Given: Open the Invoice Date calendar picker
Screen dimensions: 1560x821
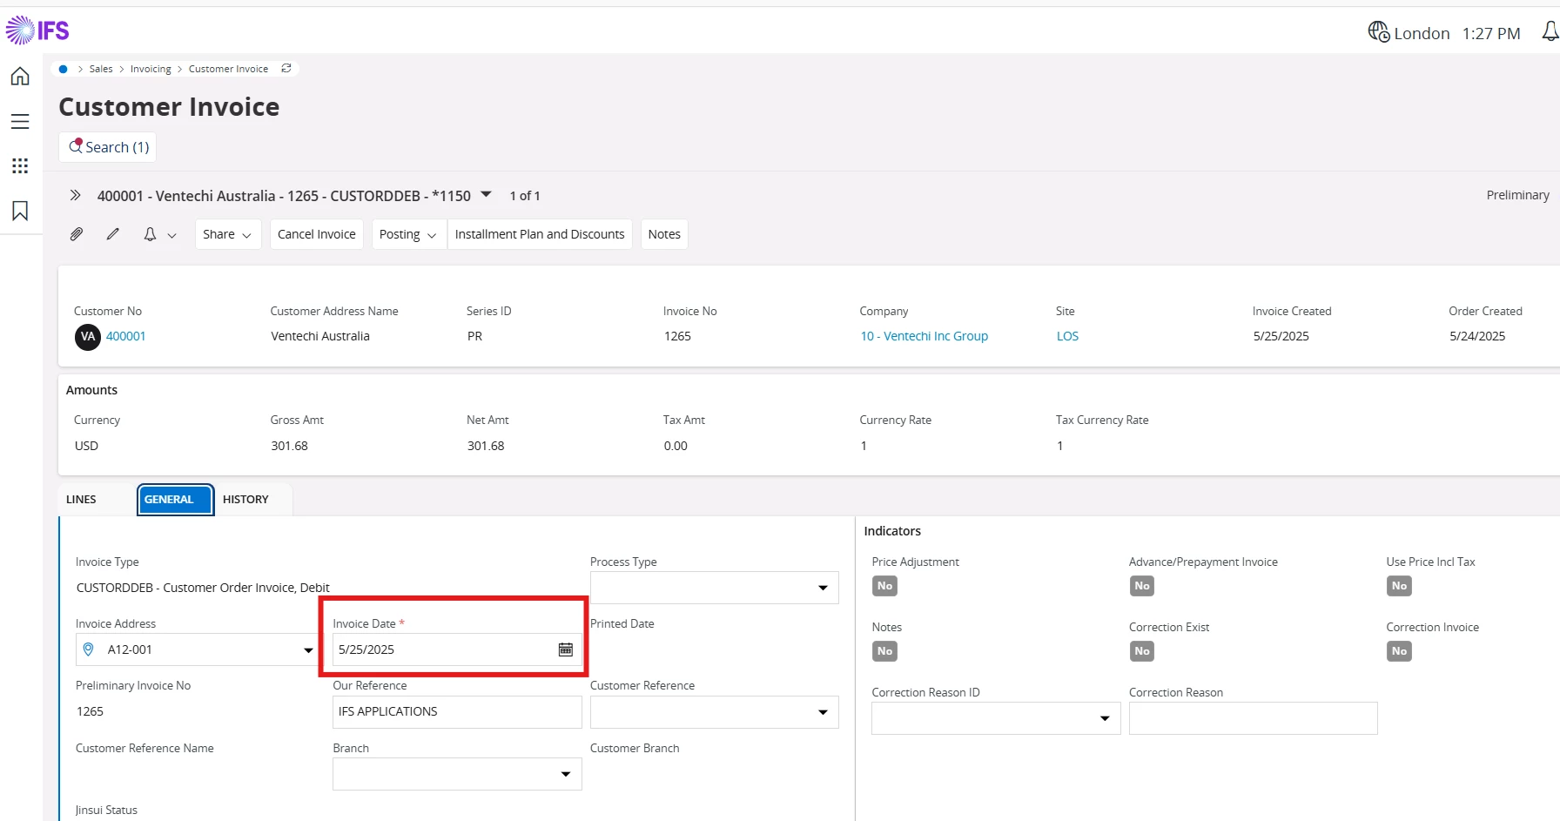Looking at the screenshot, I should pos(565,649).
